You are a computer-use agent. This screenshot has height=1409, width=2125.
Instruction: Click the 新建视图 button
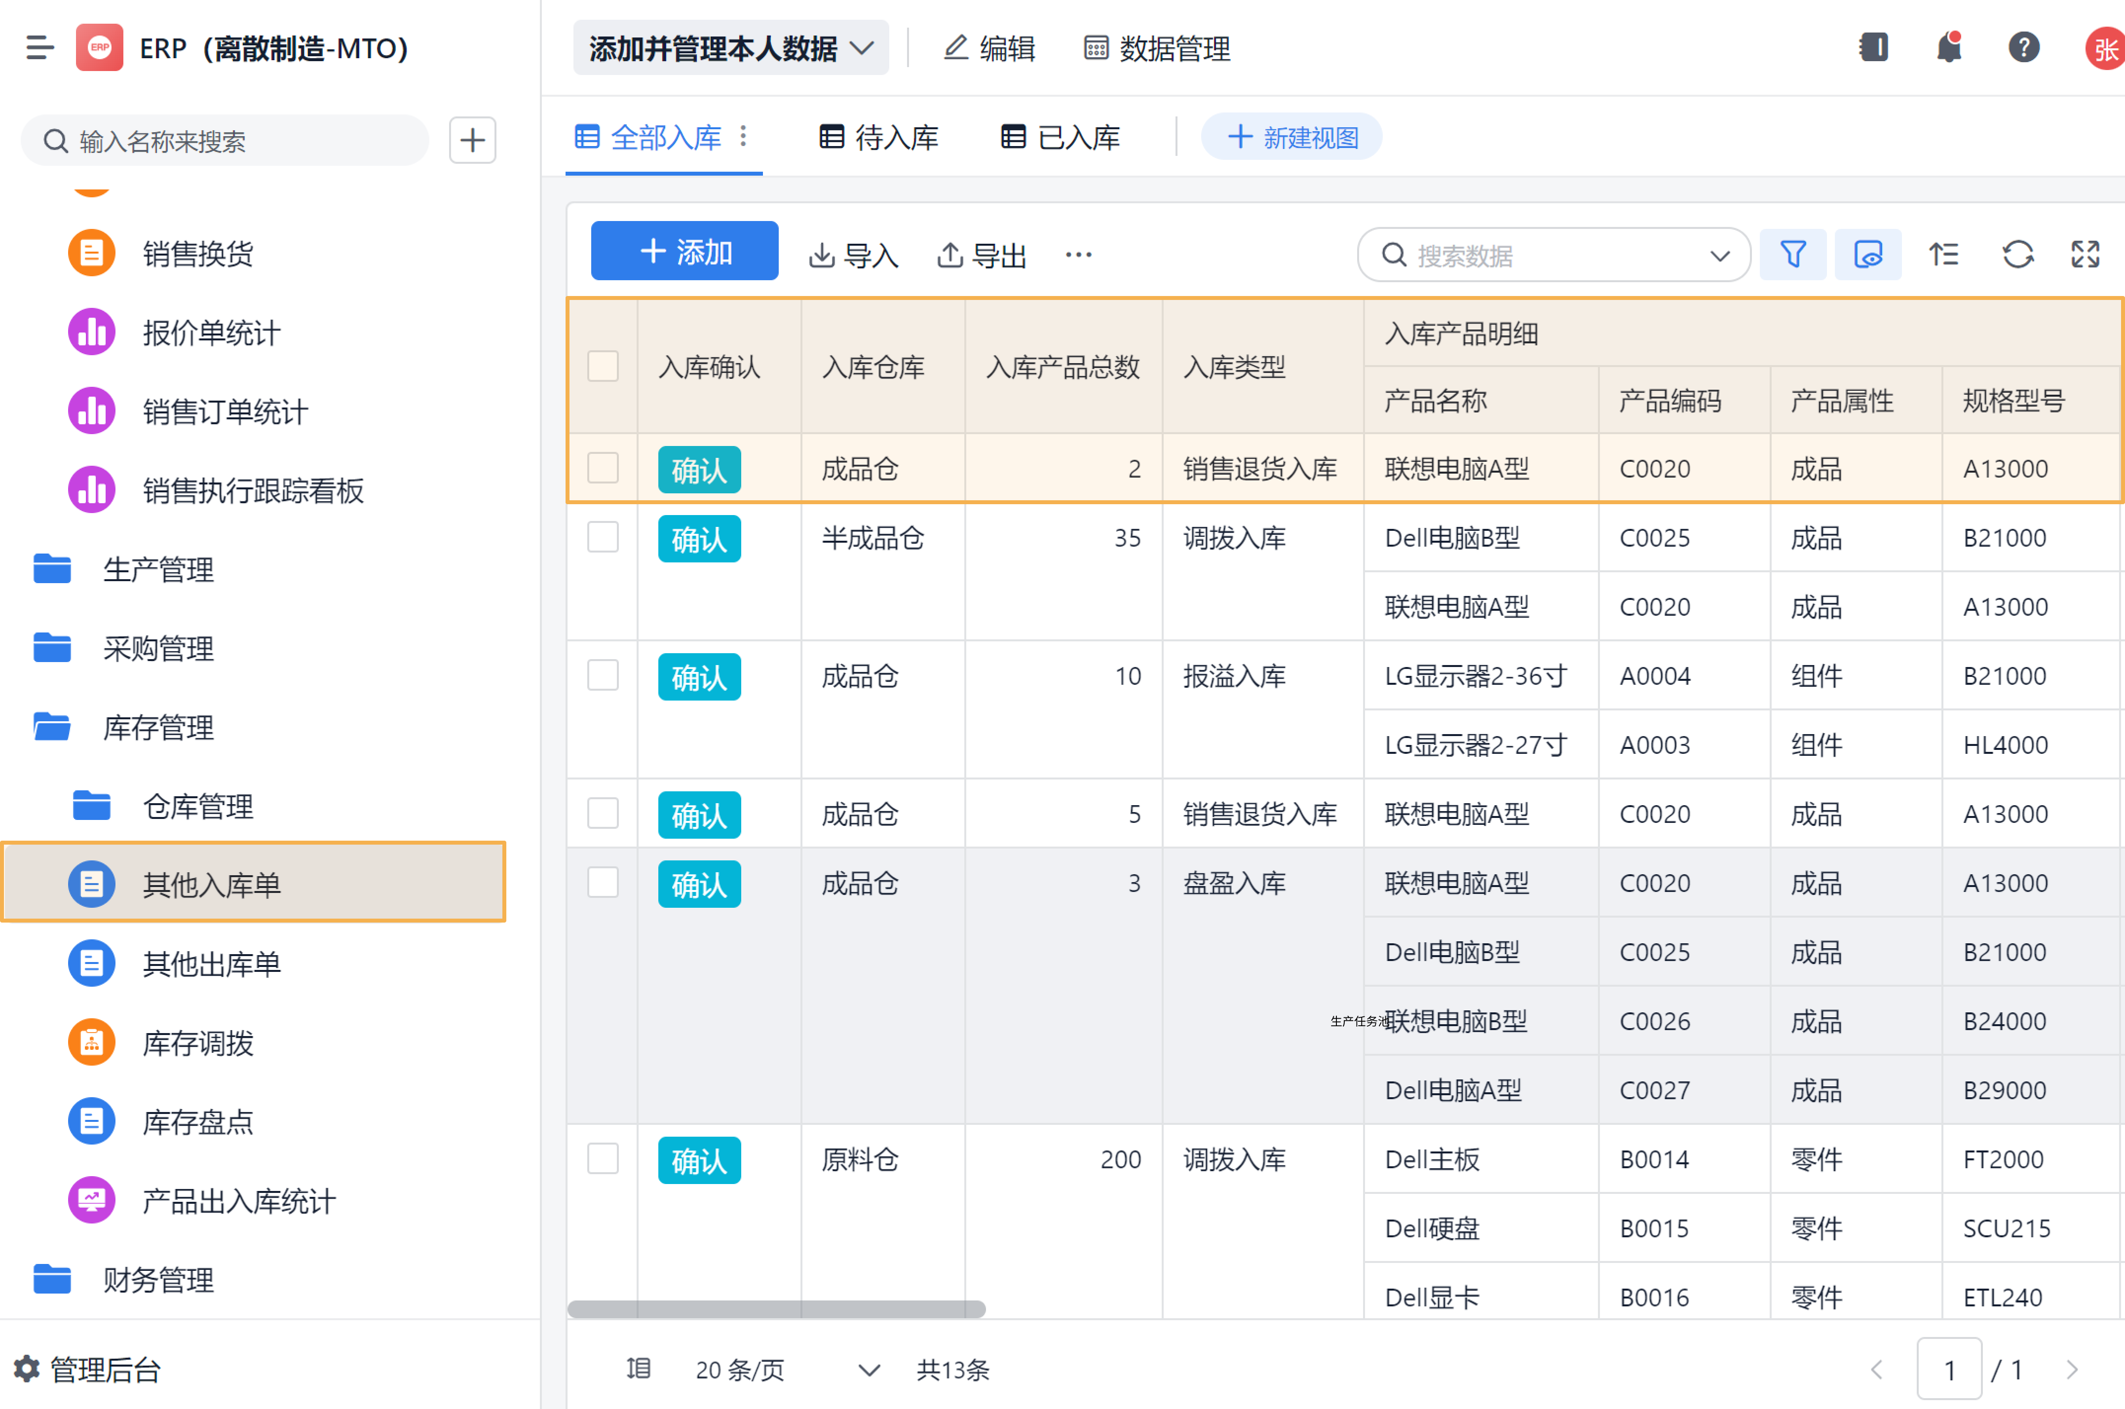point(1291,138)
